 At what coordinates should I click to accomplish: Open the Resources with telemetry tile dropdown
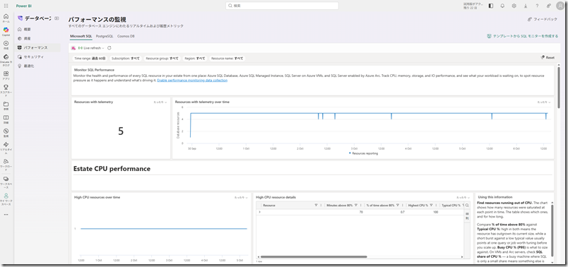(x=160, y=102)
